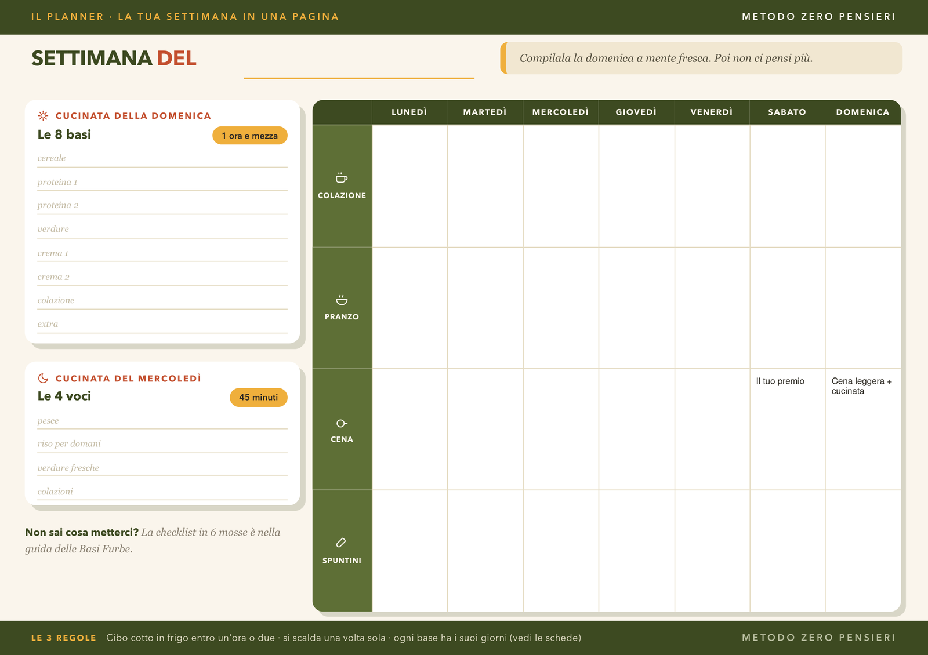Select the Sabato column header
Image resolution: width=928 pixels, height=655 pixels.
pyautogui.click(x=787, y=112)
